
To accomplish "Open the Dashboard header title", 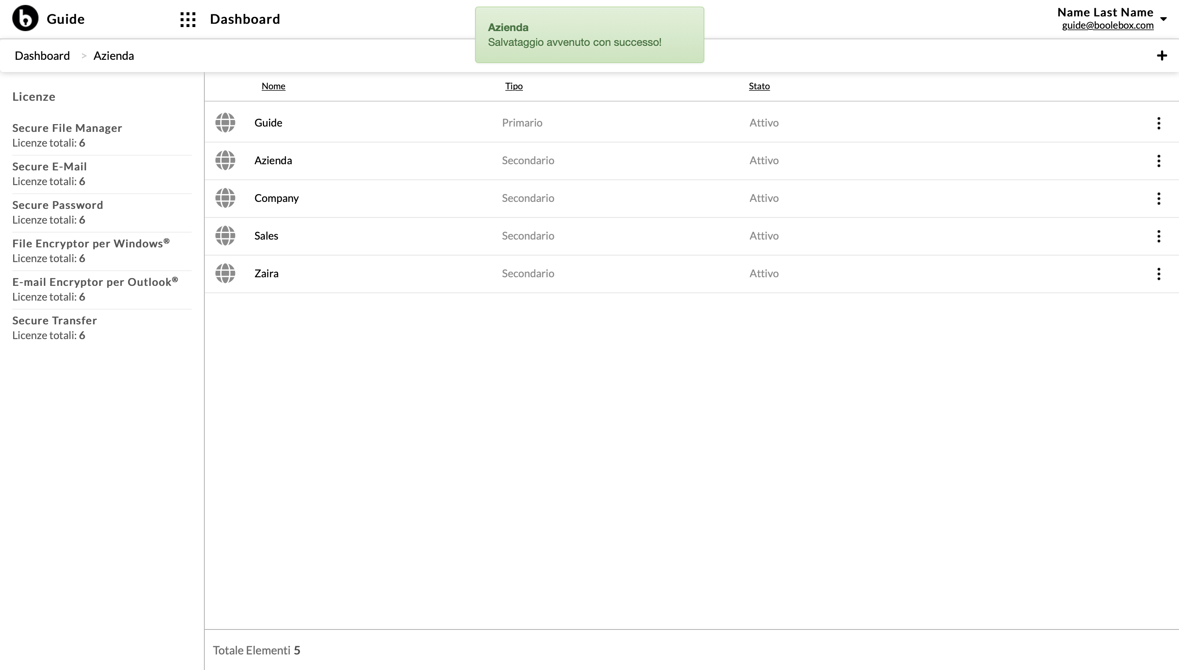I will [245, 19].
